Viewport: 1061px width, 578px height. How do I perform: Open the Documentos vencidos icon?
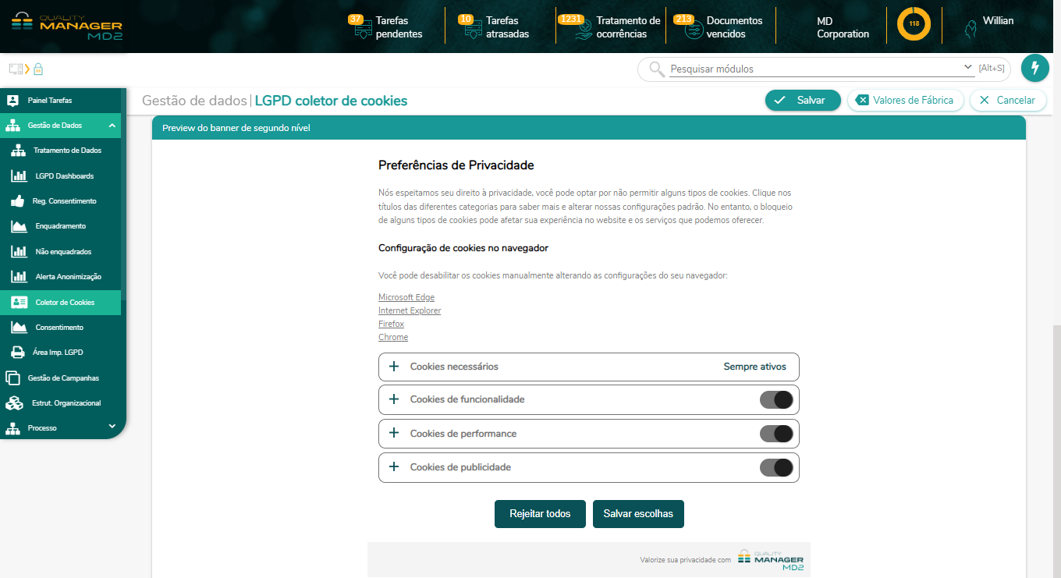(x=693, y=32)
